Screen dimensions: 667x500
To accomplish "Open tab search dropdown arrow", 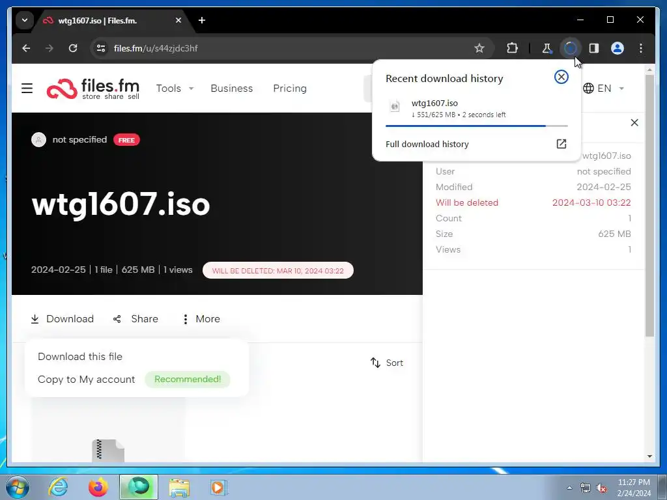I will coord(25,20).
